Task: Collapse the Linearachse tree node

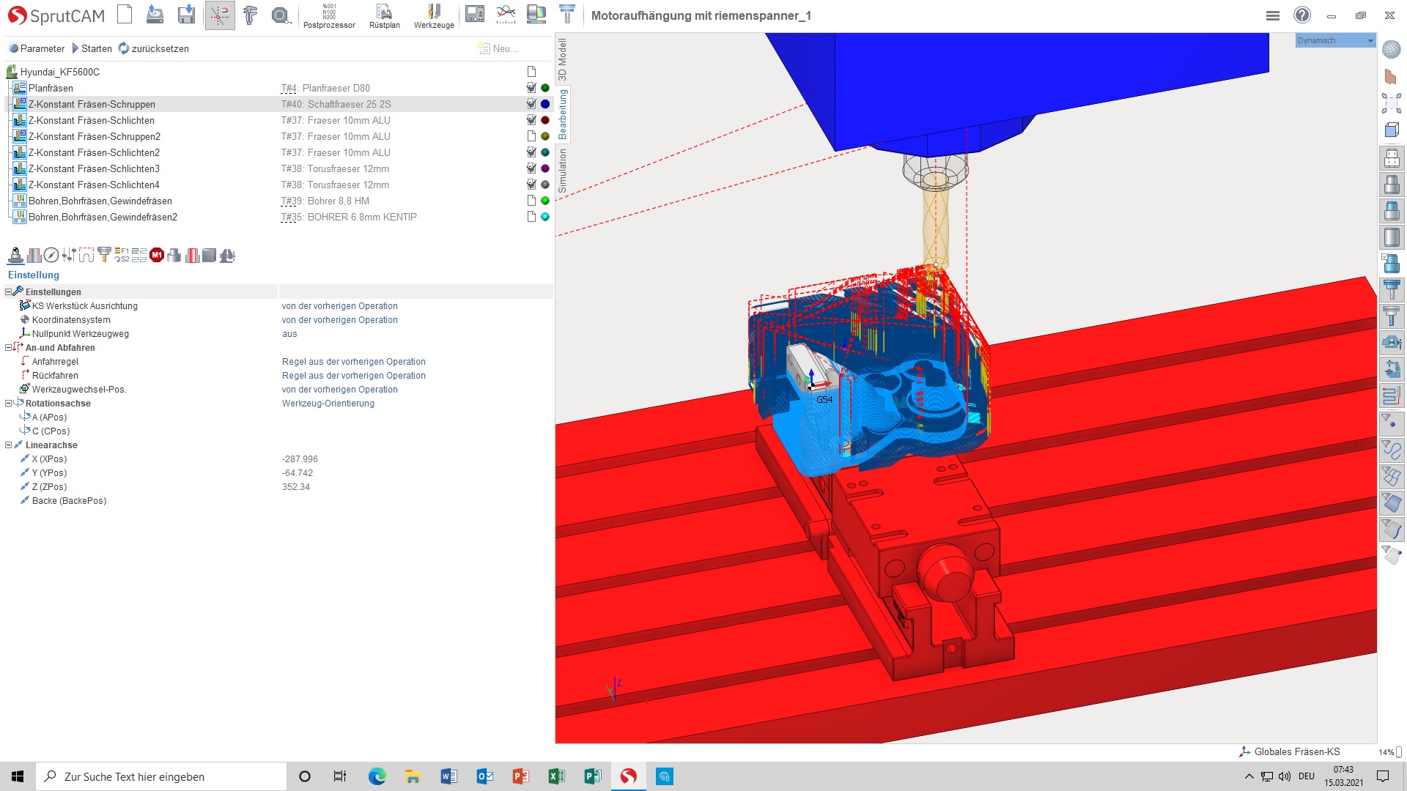Action: pos(7,445)
